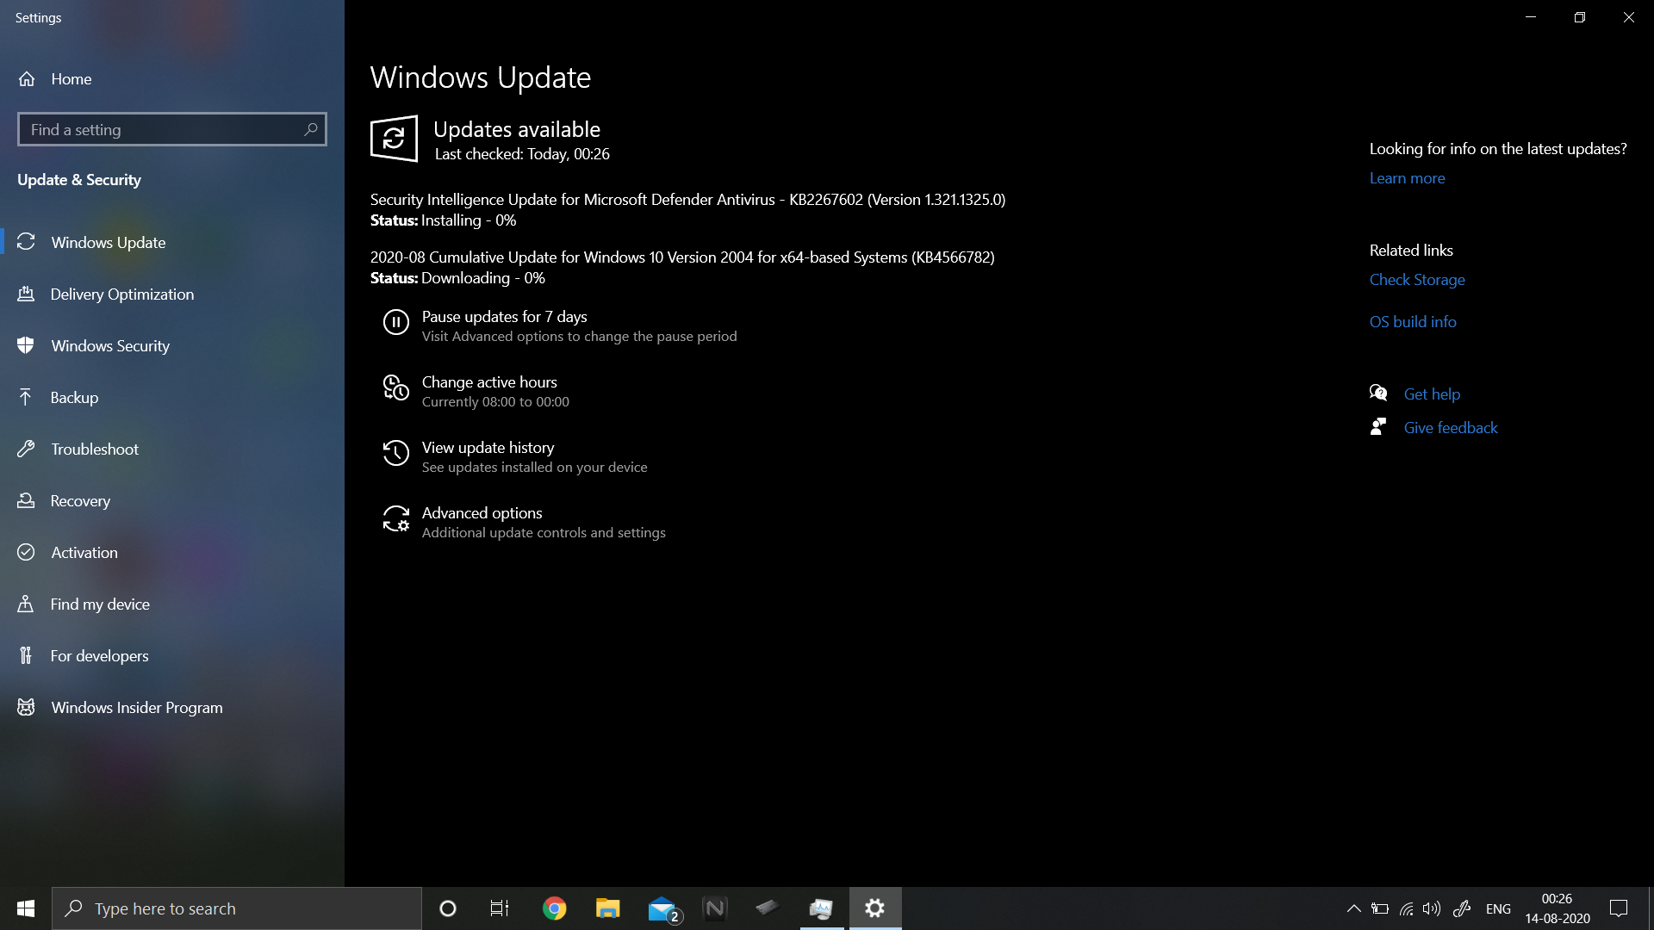The height and width of the screenshot is (930, 1654).
Task: Open the Start menu
Action: 26,908
